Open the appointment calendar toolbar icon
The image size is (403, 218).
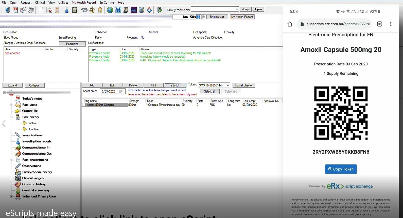[15, 10]
